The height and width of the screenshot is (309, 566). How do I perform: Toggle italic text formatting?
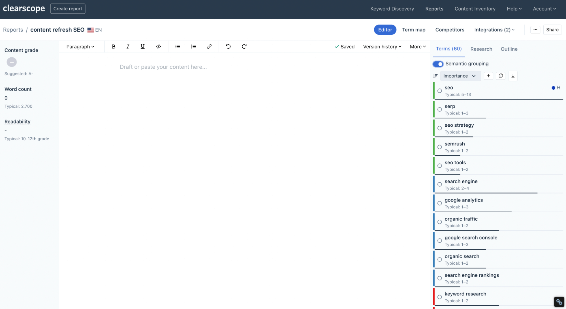pos(128,47)
